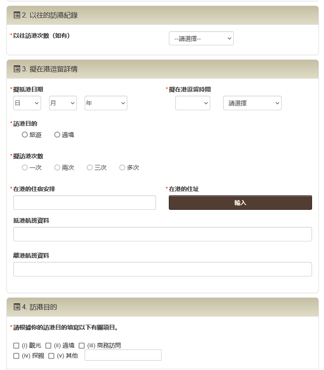The height and width of the screenshot is (370, 324).
Task: Click the 4. 訪港目的 section heading text
Action: pyautogui.click(x=39, y=307)
